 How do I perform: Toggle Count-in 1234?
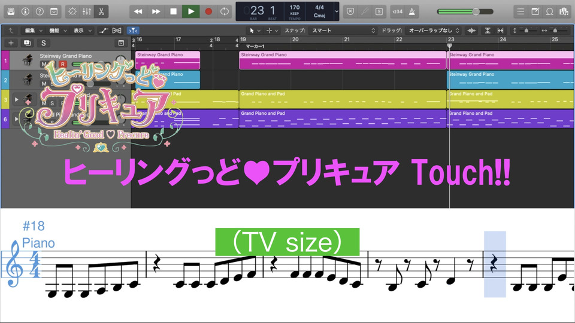click(398, 12)
